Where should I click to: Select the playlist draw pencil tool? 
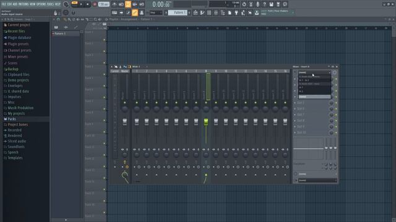pos(65,19)
